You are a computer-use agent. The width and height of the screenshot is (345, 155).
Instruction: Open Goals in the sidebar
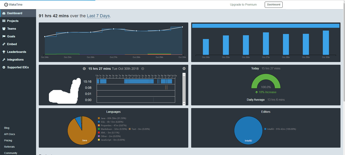[x=11, y=36]
